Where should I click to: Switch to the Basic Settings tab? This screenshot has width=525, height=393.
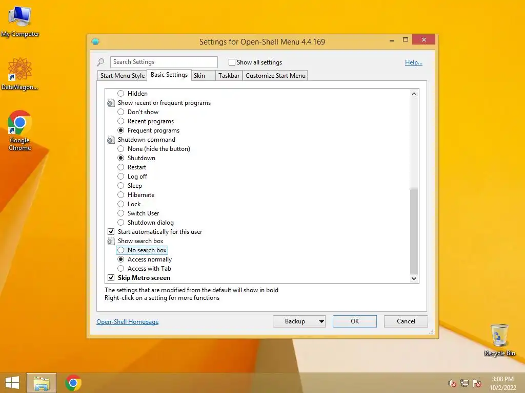(x=169, y=75)
